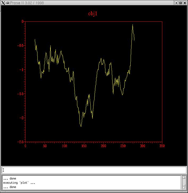
Task: Click the 350 label on the x-axis
Action: pyautogui.click(x=162, y=146)
